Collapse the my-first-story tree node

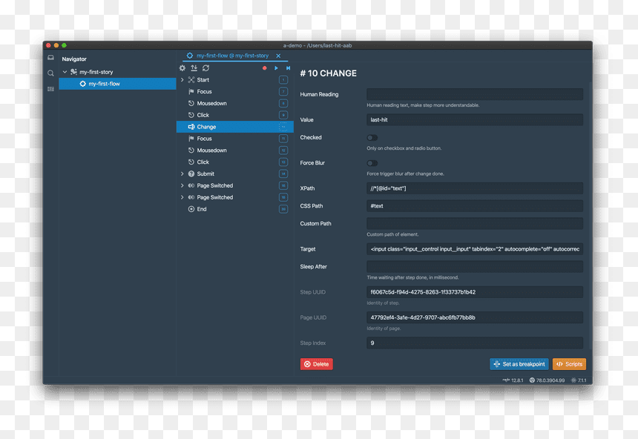(x=65, y=72)
